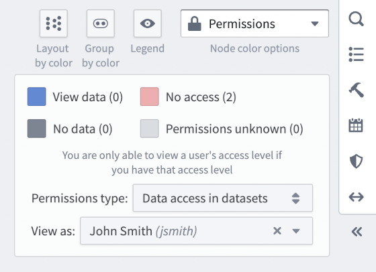Open the search panel magnifier icon
This screenshot has height=272, width=376.
point(356,19)
